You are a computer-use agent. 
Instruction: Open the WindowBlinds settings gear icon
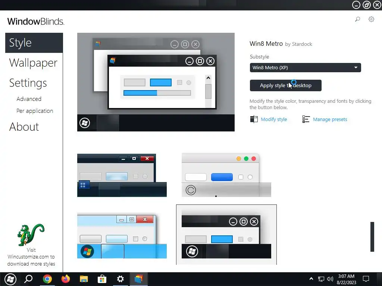pos(371,19)
